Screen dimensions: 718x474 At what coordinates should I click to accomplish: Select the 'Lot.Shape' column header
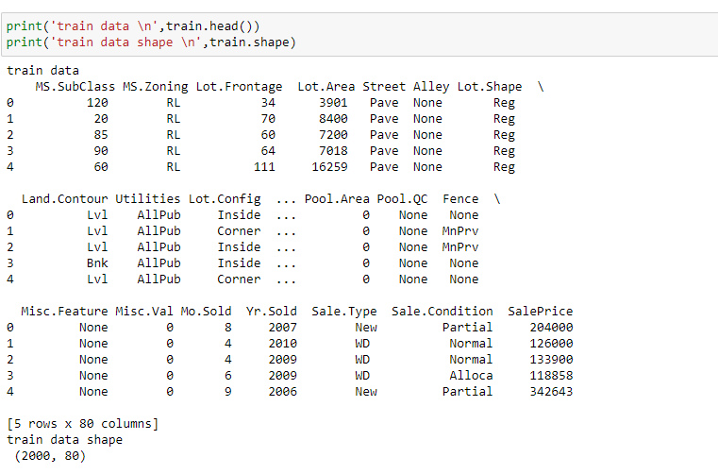tap(490, 87)
